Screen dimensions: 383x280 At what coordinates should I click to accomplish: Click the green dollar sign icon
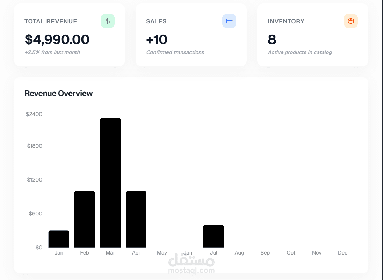point(108,21)
